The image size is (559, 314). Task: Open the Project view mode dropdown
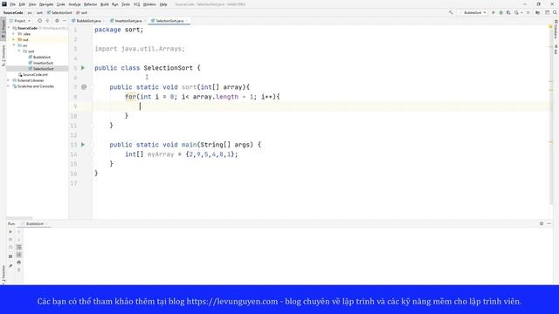(20, 21)
